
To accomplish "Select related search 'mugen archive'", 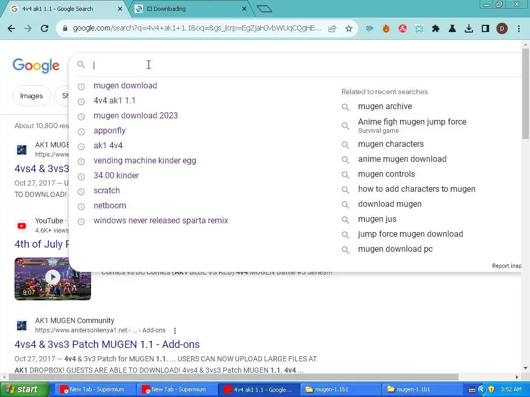I will tap(385, 106).
